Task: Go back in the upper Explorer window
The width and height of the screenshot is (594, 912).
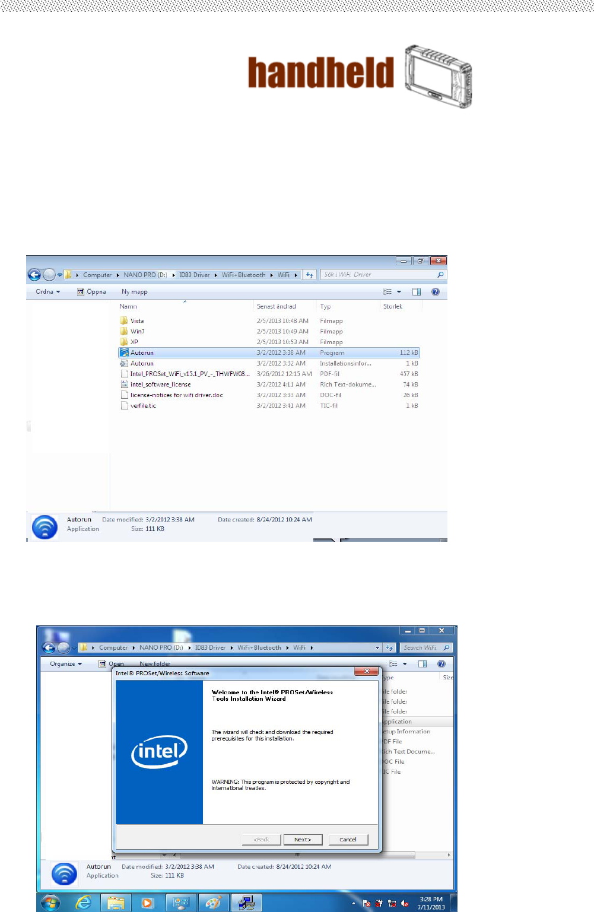Action: pyautogui.click(x=34, y=275)
